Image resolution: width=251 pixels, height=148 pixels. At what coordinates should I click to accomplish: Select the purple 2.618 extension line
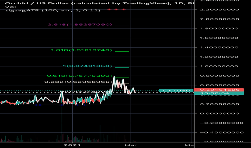point(122,26)
